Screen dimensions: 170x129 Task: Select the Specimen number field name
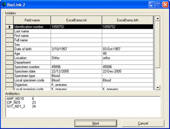pyautogui.click(x=32, y=67)
